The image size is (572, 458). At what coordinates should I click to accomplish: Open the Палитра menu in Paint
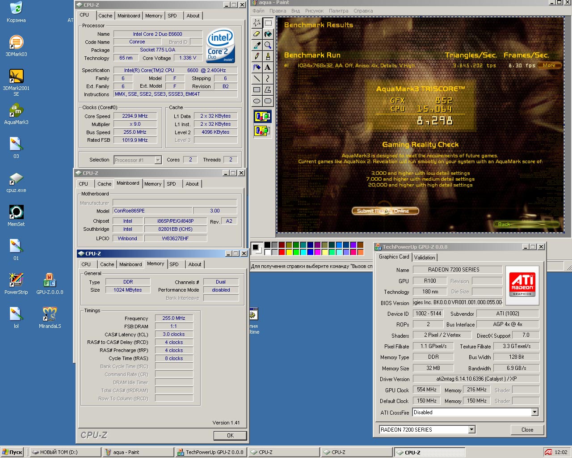pyautogui.click(x=338, y=11)
